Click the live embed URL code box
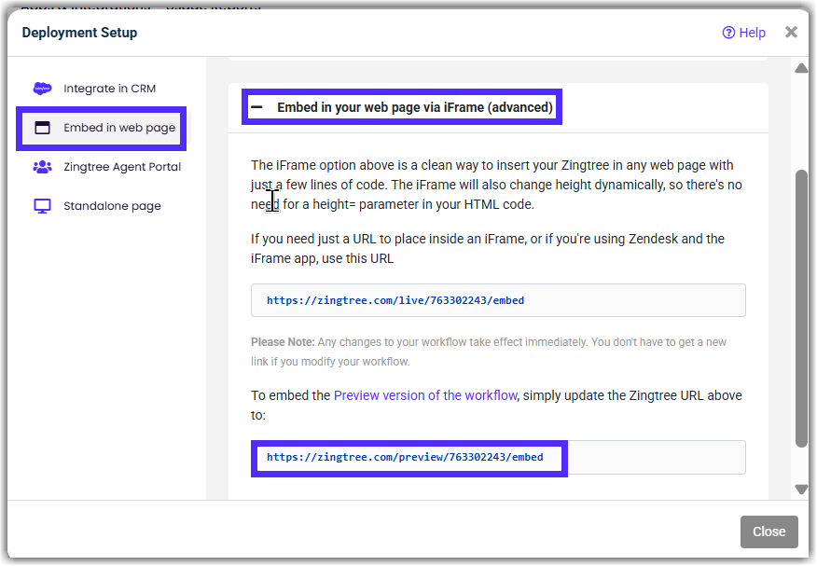 [497, 300]
